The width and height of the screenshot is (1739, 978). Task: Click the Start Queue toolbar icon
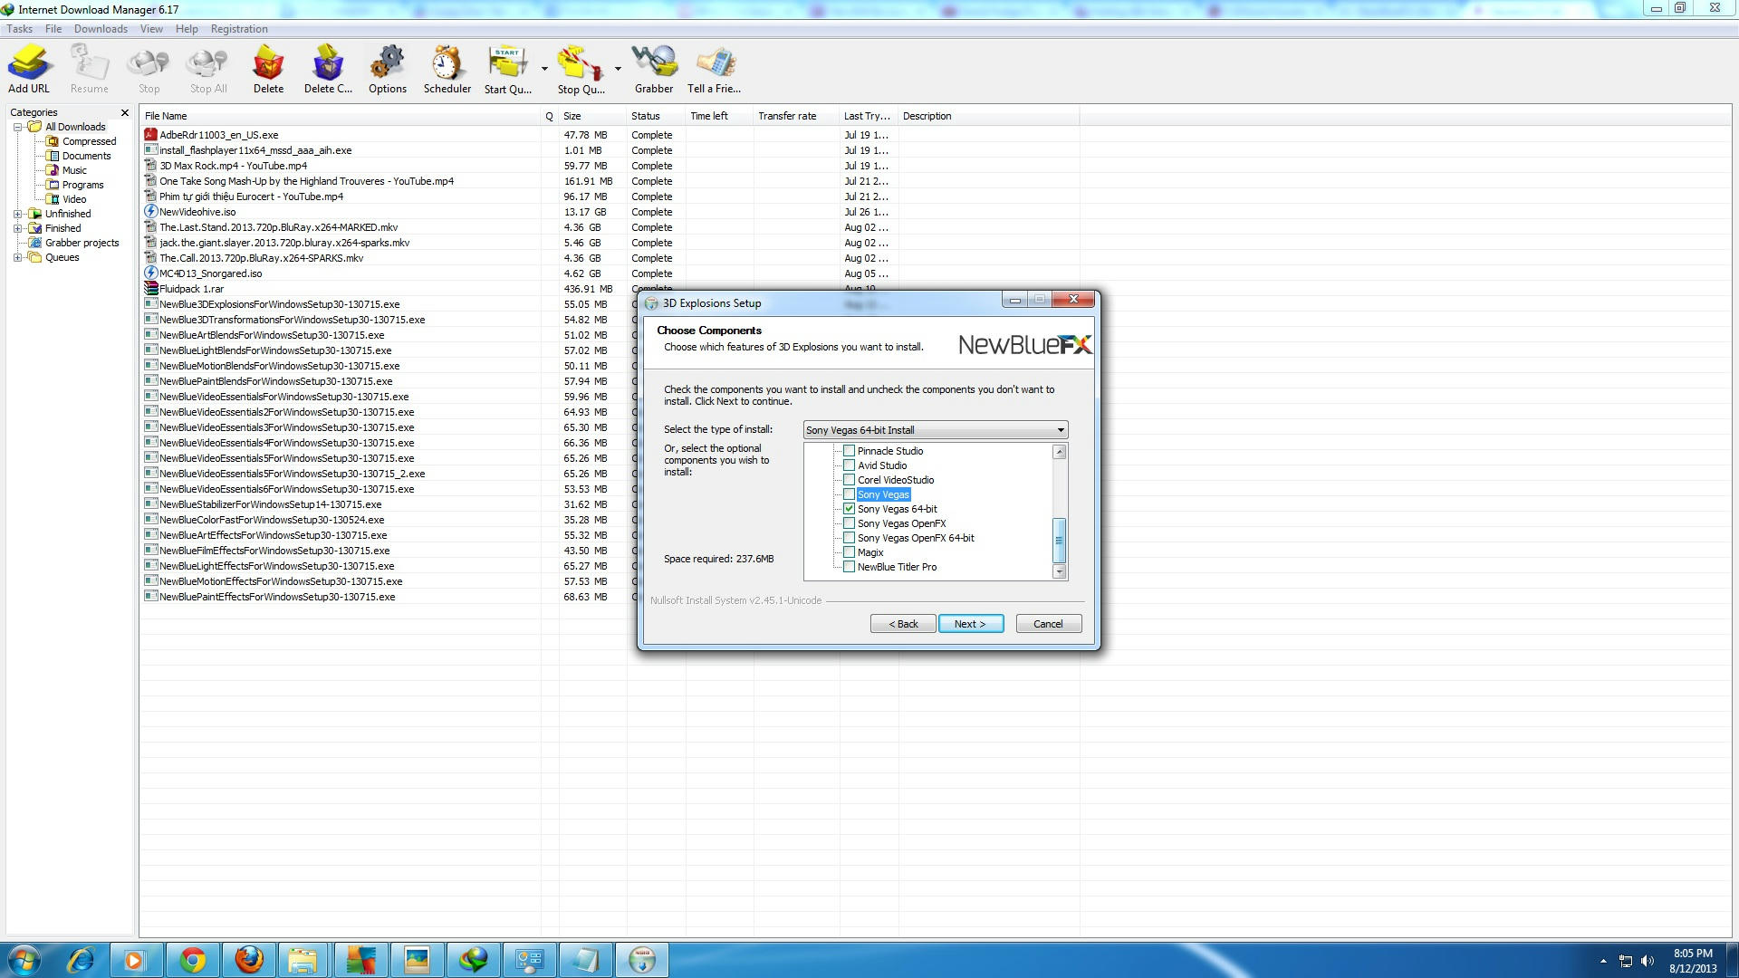[507, 69]
